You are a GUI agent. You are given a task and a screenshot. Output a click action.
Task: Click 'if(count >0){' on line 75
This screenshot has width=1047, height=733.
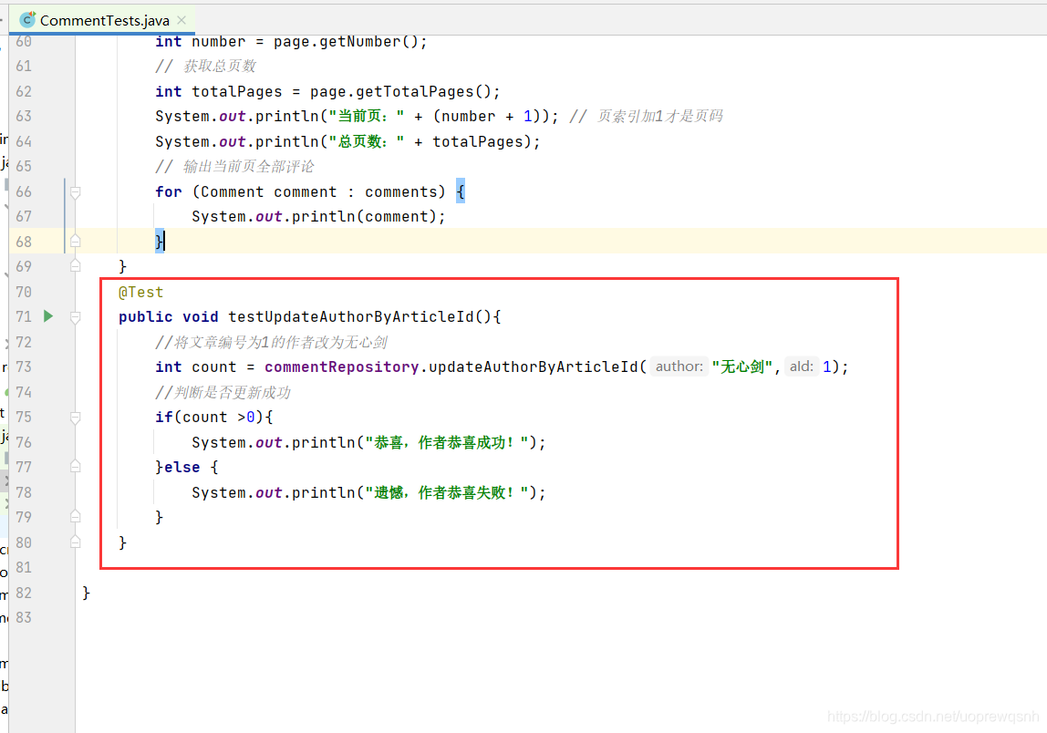point(213,417)
